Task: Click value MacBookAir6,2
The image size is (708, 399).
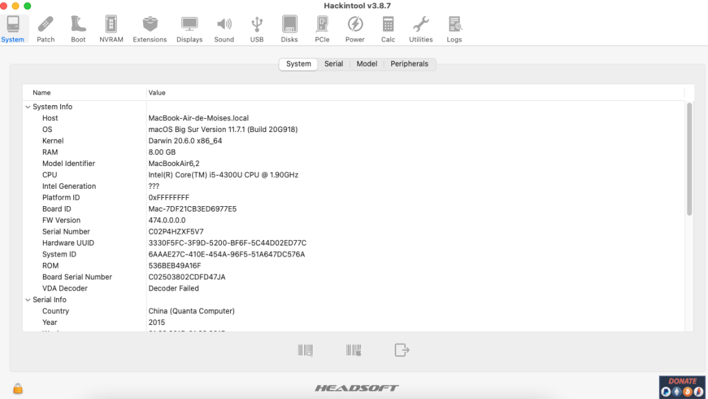Action: click(174, 163)
